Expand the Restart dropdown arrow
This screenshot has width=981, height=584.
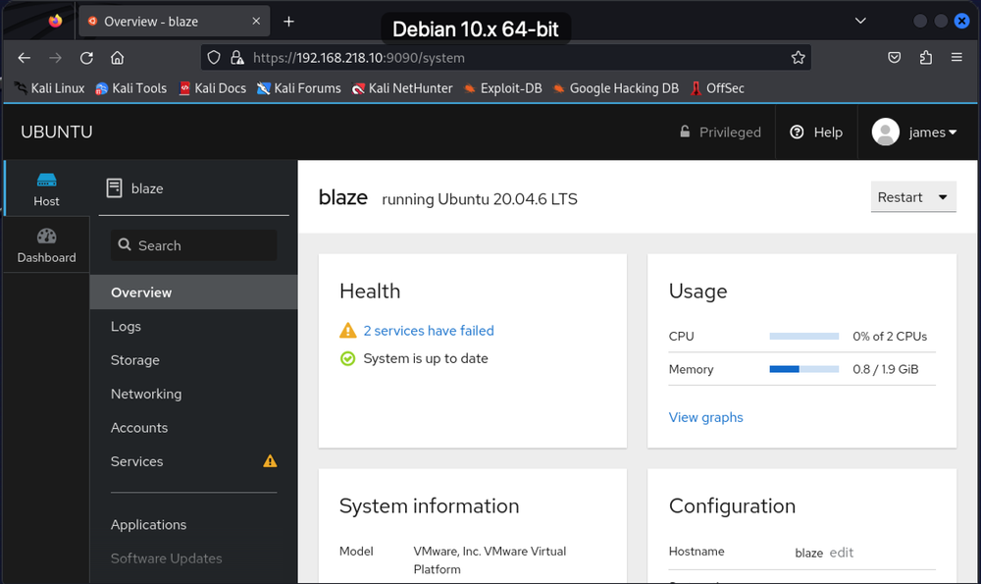[943, 197]
